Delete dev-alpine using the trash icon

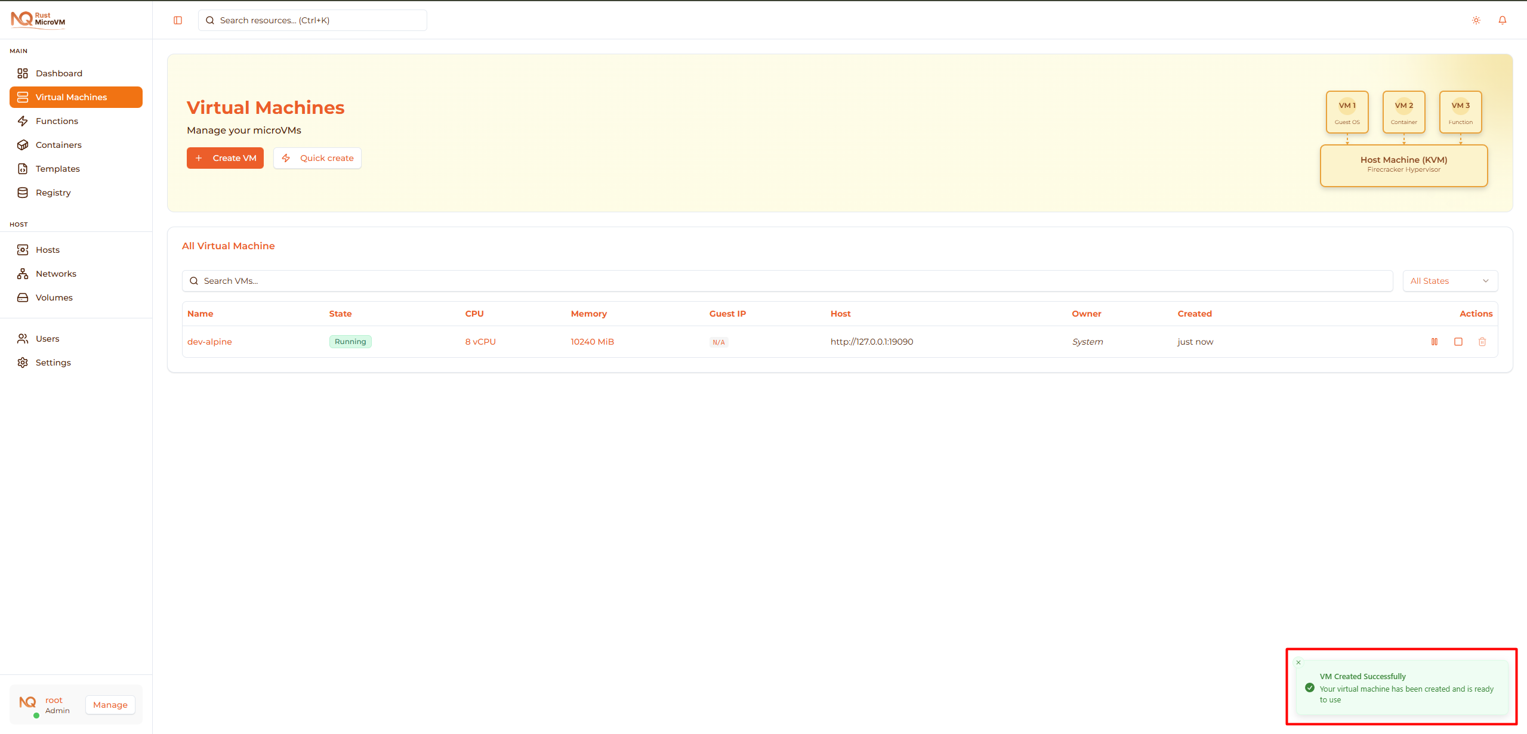tap(1483, 341)
